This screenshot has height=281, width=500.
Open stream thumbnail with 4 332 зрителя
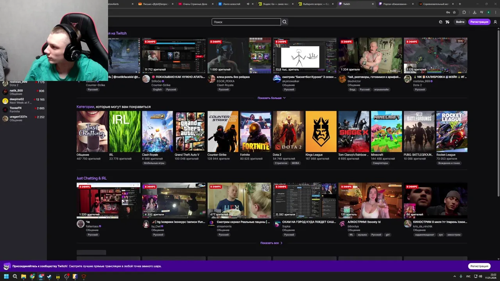click(174, 200)
